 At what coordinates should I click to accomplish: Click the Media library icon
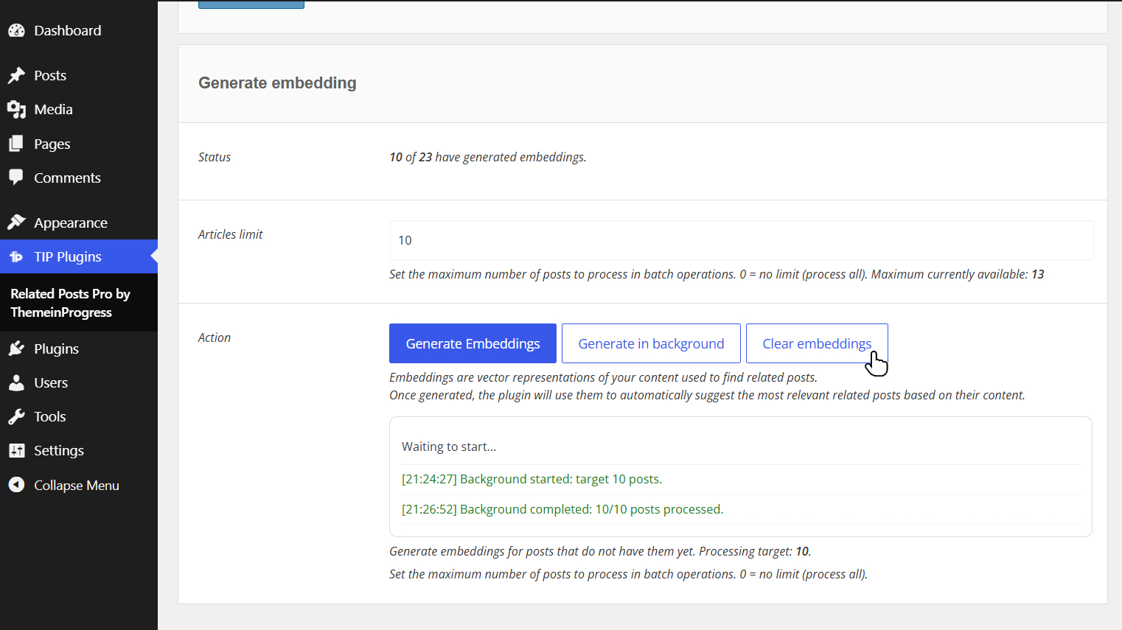(16, 109)
